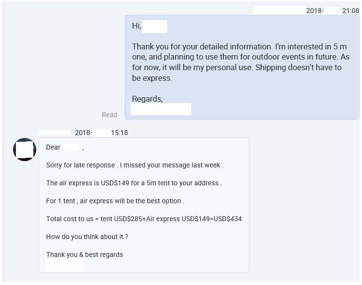Click the "Sorry for late response" line

(134, 165)
